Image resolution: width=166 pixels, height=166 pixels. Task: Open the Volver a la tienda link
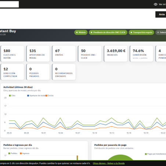(116, 163)
